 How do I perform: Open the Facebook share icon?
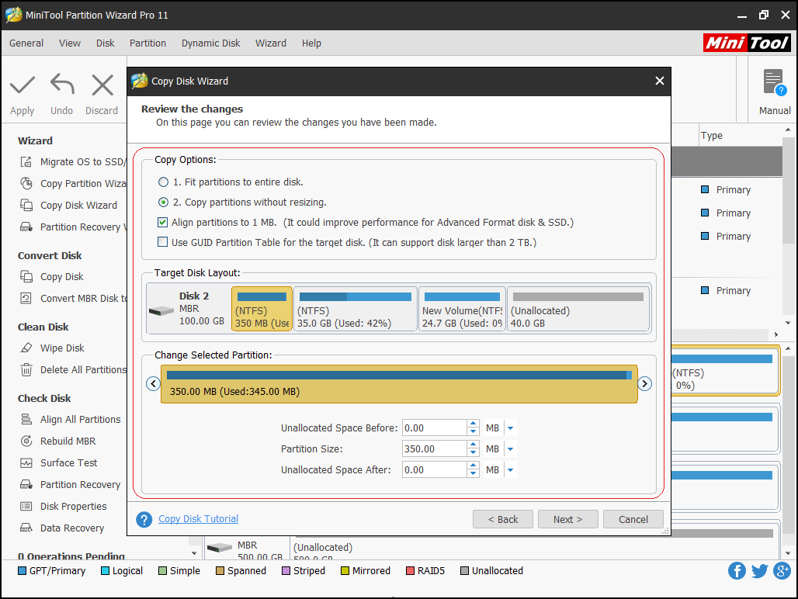[x=737, y=570]
